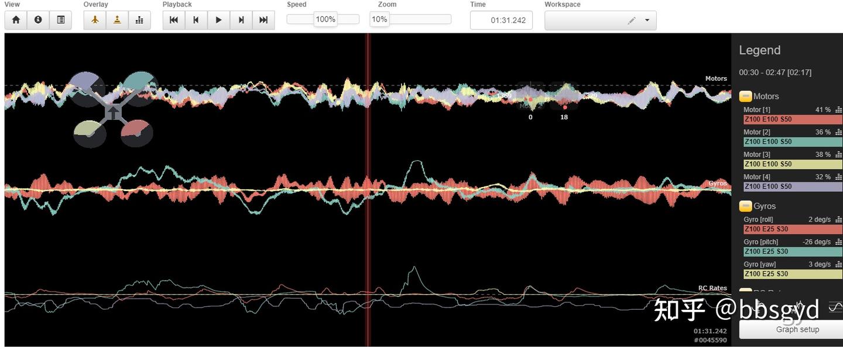Click the RC Rates graph label
This screenshot has height=349, width=843.
click(712, 288)
